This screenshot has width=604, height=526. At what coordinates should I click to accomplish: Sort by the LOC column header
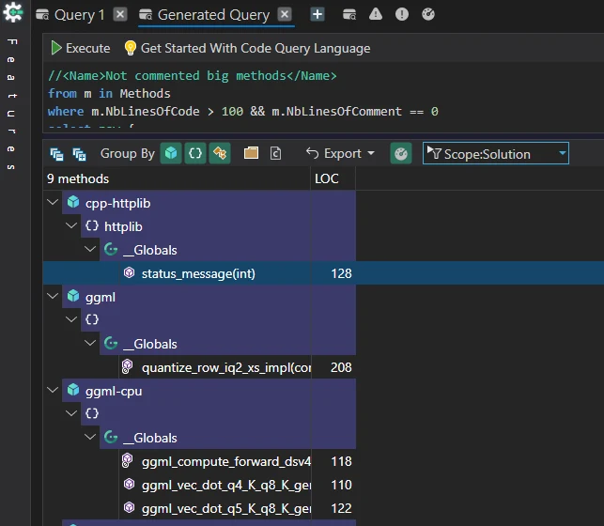click(333, 178)
